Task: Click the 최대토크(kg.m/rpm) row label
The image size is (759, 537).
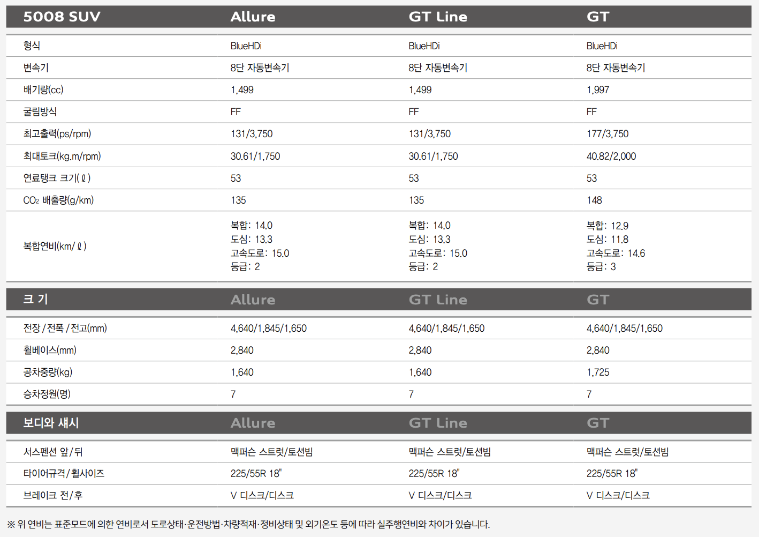Action: 62,156
